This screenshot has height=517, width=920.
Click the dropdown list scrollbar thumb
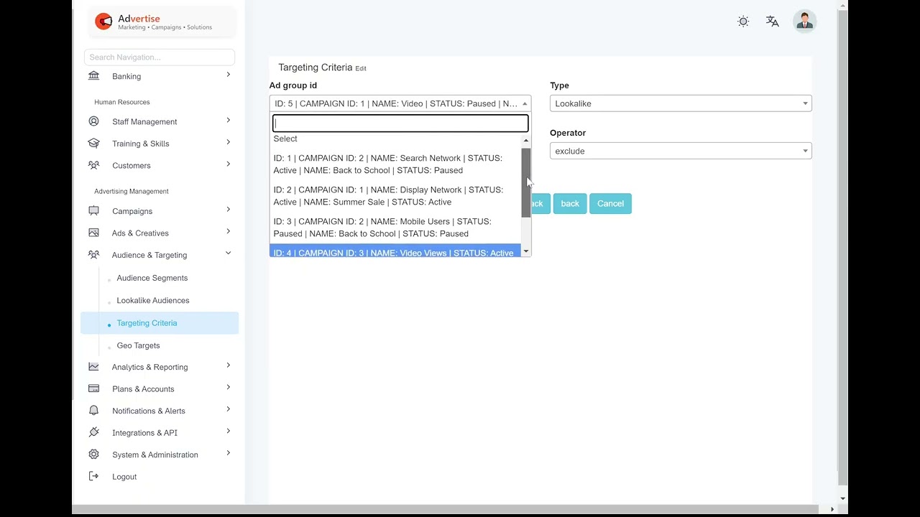point(526,183)
